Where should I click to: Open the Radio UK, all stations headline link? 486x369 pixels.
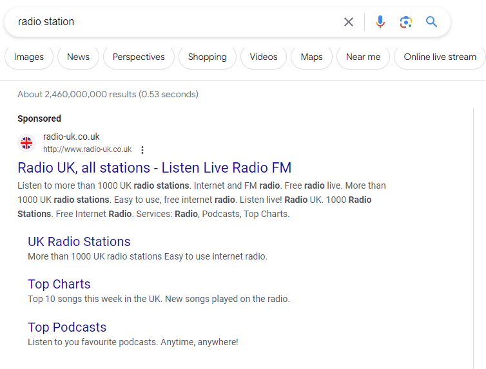click(154, 168)
